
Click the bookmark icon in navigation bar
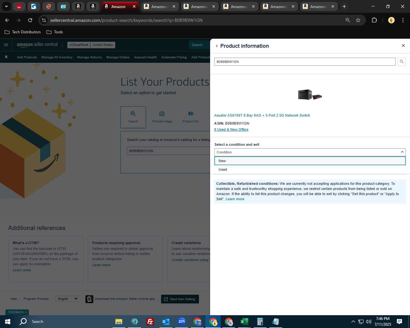[x=6, y=57]
